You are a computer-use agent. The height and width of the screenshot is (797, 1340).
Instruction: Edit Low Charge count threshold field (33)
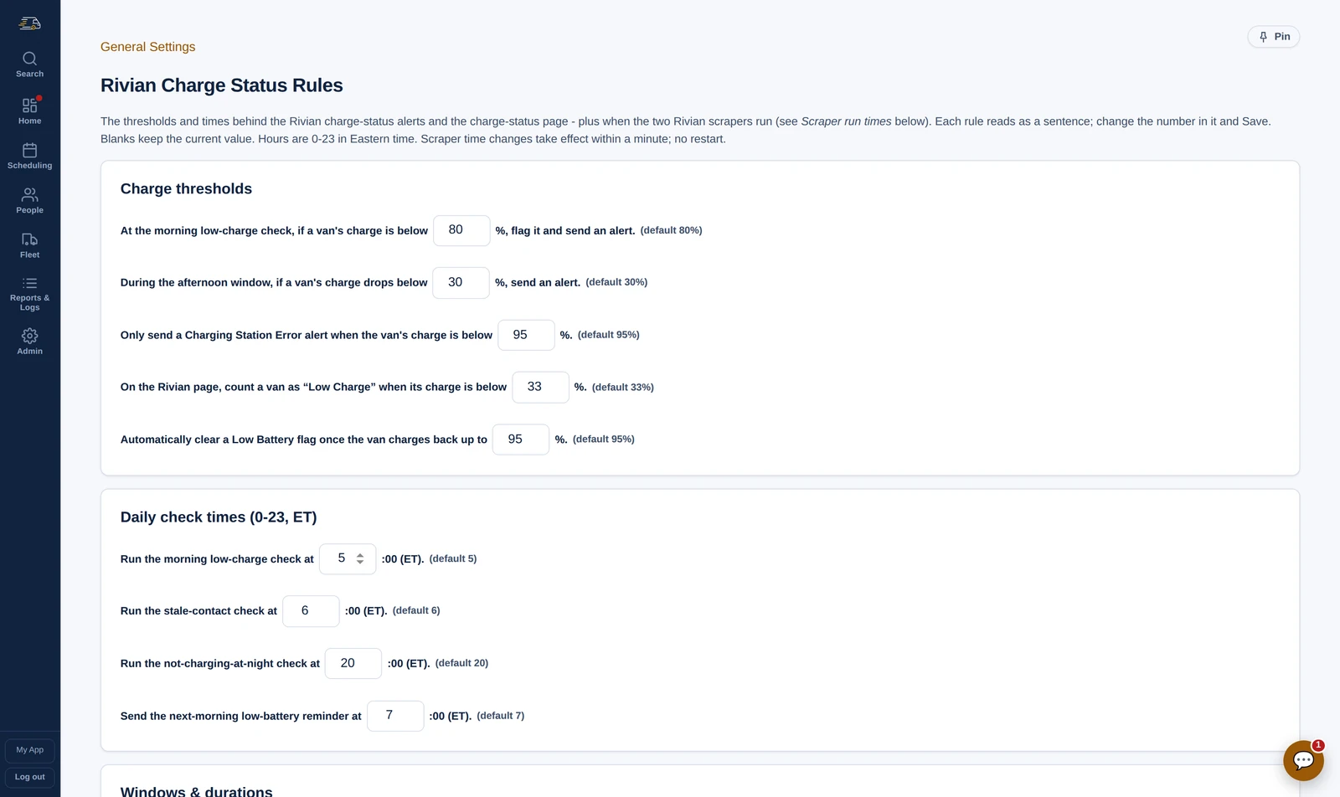(x=540, y=388)
